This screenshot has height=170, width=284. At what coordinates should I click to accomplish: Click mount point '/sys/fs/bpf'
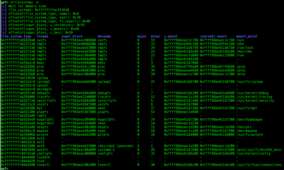246,108
